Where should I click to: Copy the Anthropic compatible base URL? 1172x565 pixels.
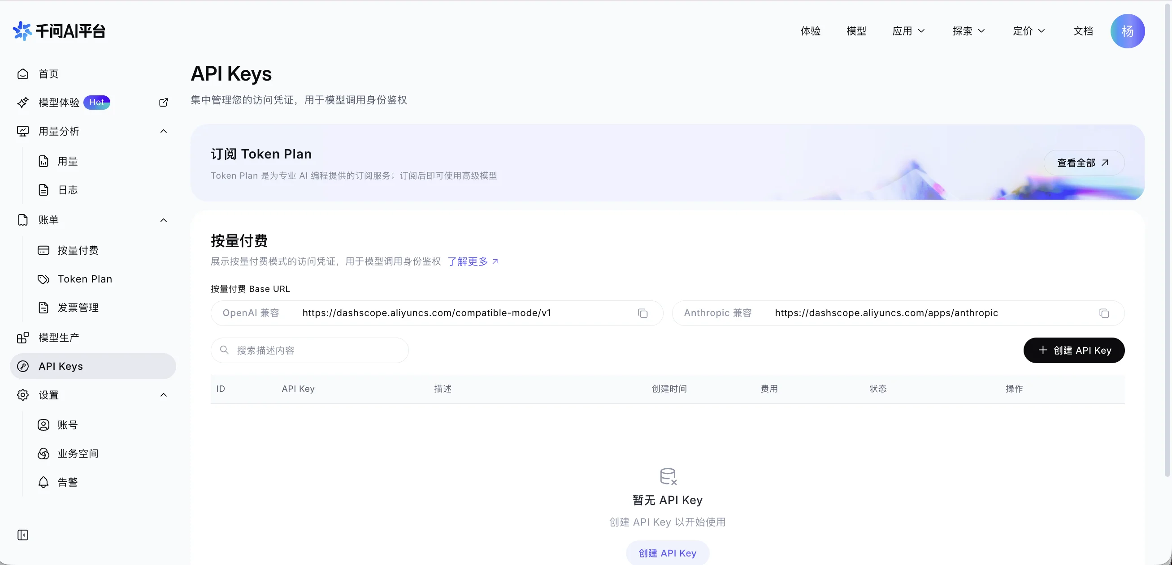(x=1104, y=313)
